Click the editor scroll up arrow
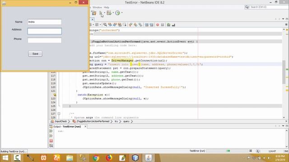 (x=284, y=29)
